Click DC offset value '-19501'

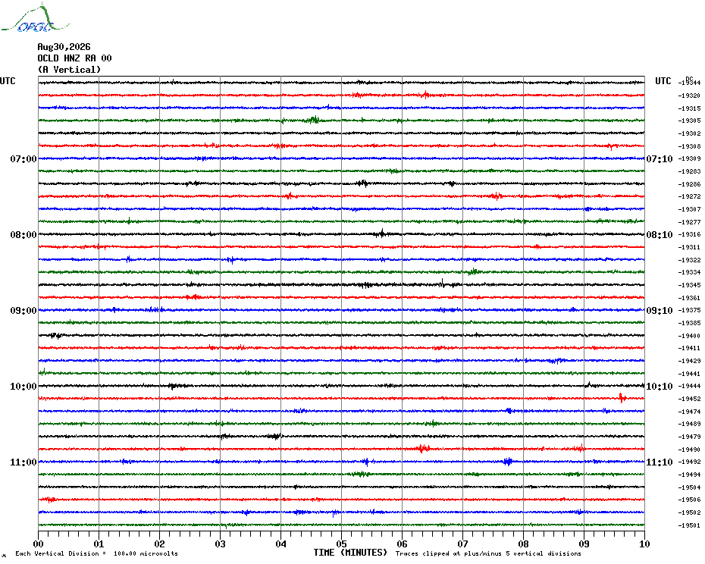(x=689, y=525)
